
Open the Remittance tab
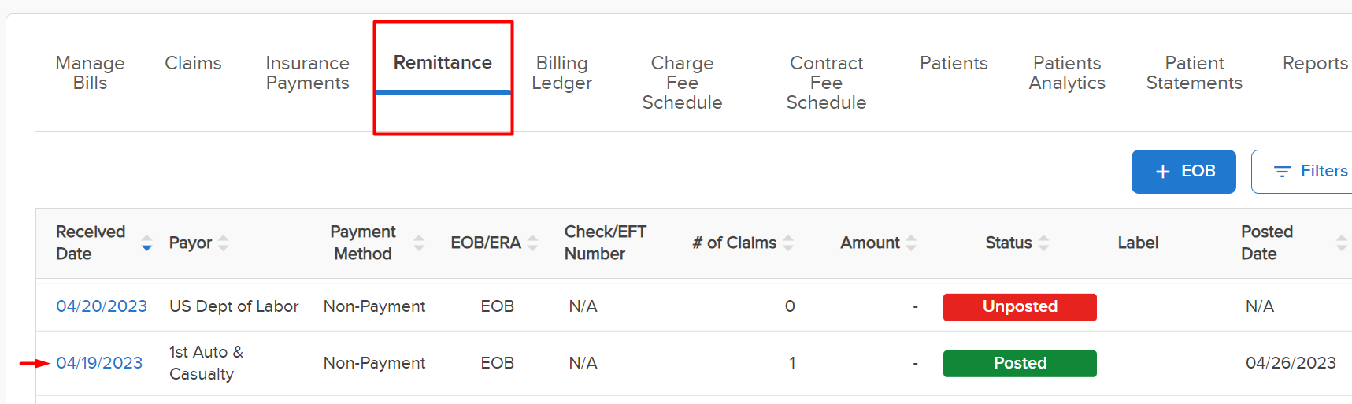tap(443, 63)
